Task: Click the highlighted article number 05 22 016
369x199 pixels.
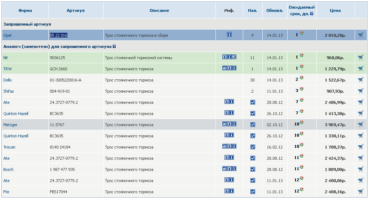Action: pyautogui.click(x=59, y=35)
